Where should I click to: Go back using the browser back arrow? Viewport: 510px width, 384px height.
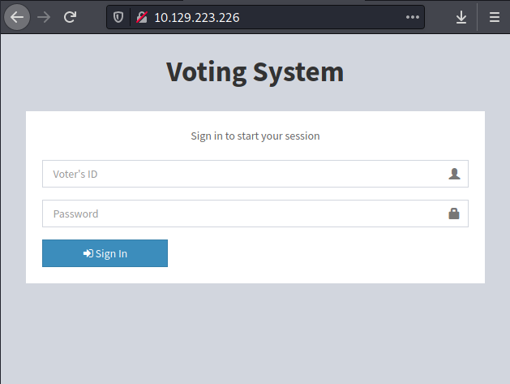click(17, 17)
